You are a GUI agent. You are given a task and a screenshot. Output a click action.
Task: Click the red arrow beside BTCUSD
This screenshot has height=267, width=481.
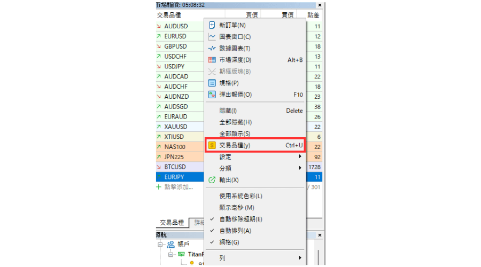tap(159, 167)
